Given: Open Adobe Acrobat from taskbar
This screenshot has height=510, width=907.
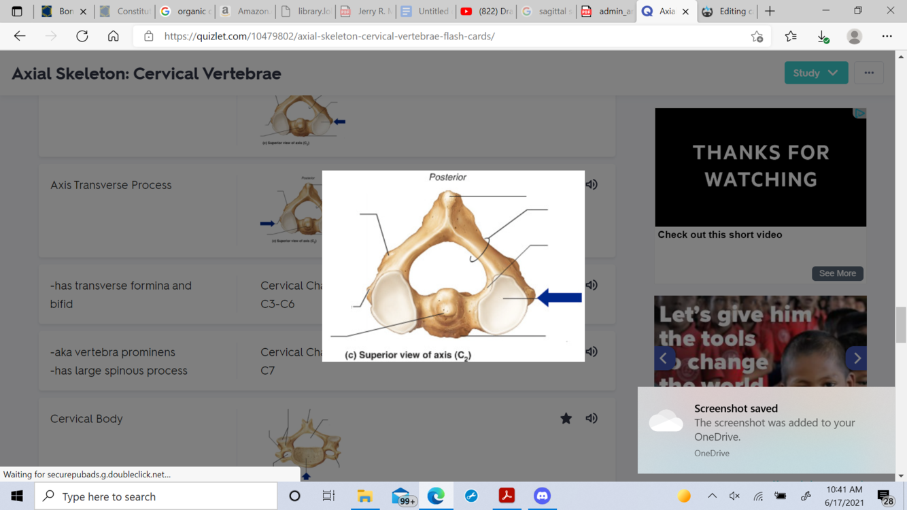Looking at the screenshot, I should [x=507, y=496].
